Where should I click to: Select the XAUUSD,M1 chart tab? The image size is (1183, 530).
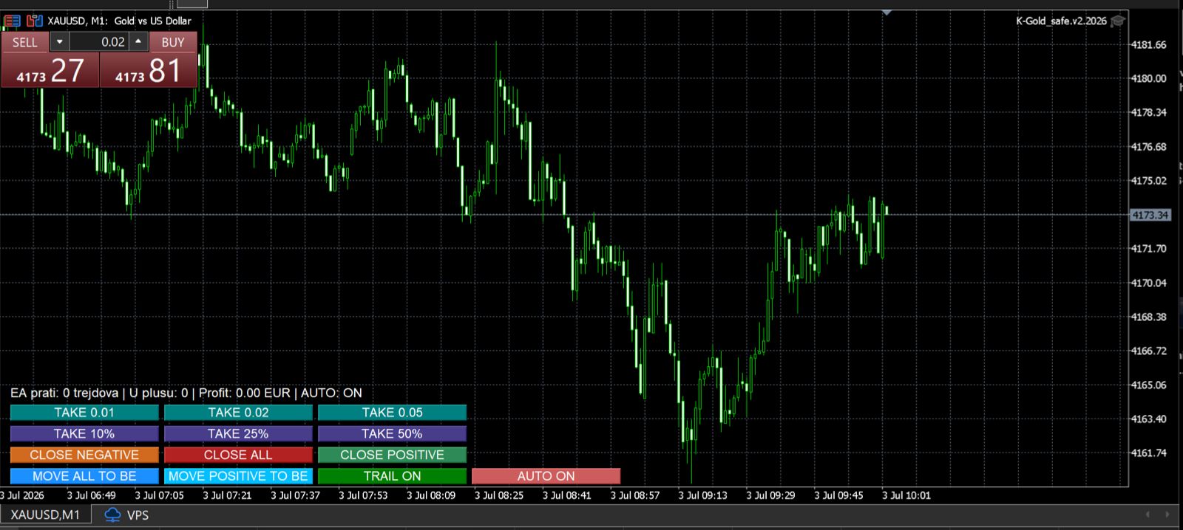45,514
